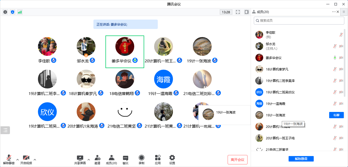Click the 搜索成员 search field

coord(299,21)
